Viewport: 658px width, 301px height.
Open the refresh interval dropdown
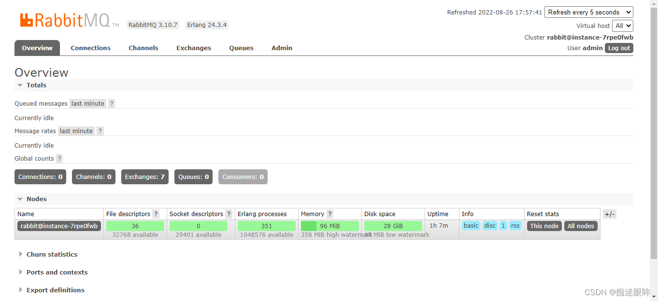[588, 12]
